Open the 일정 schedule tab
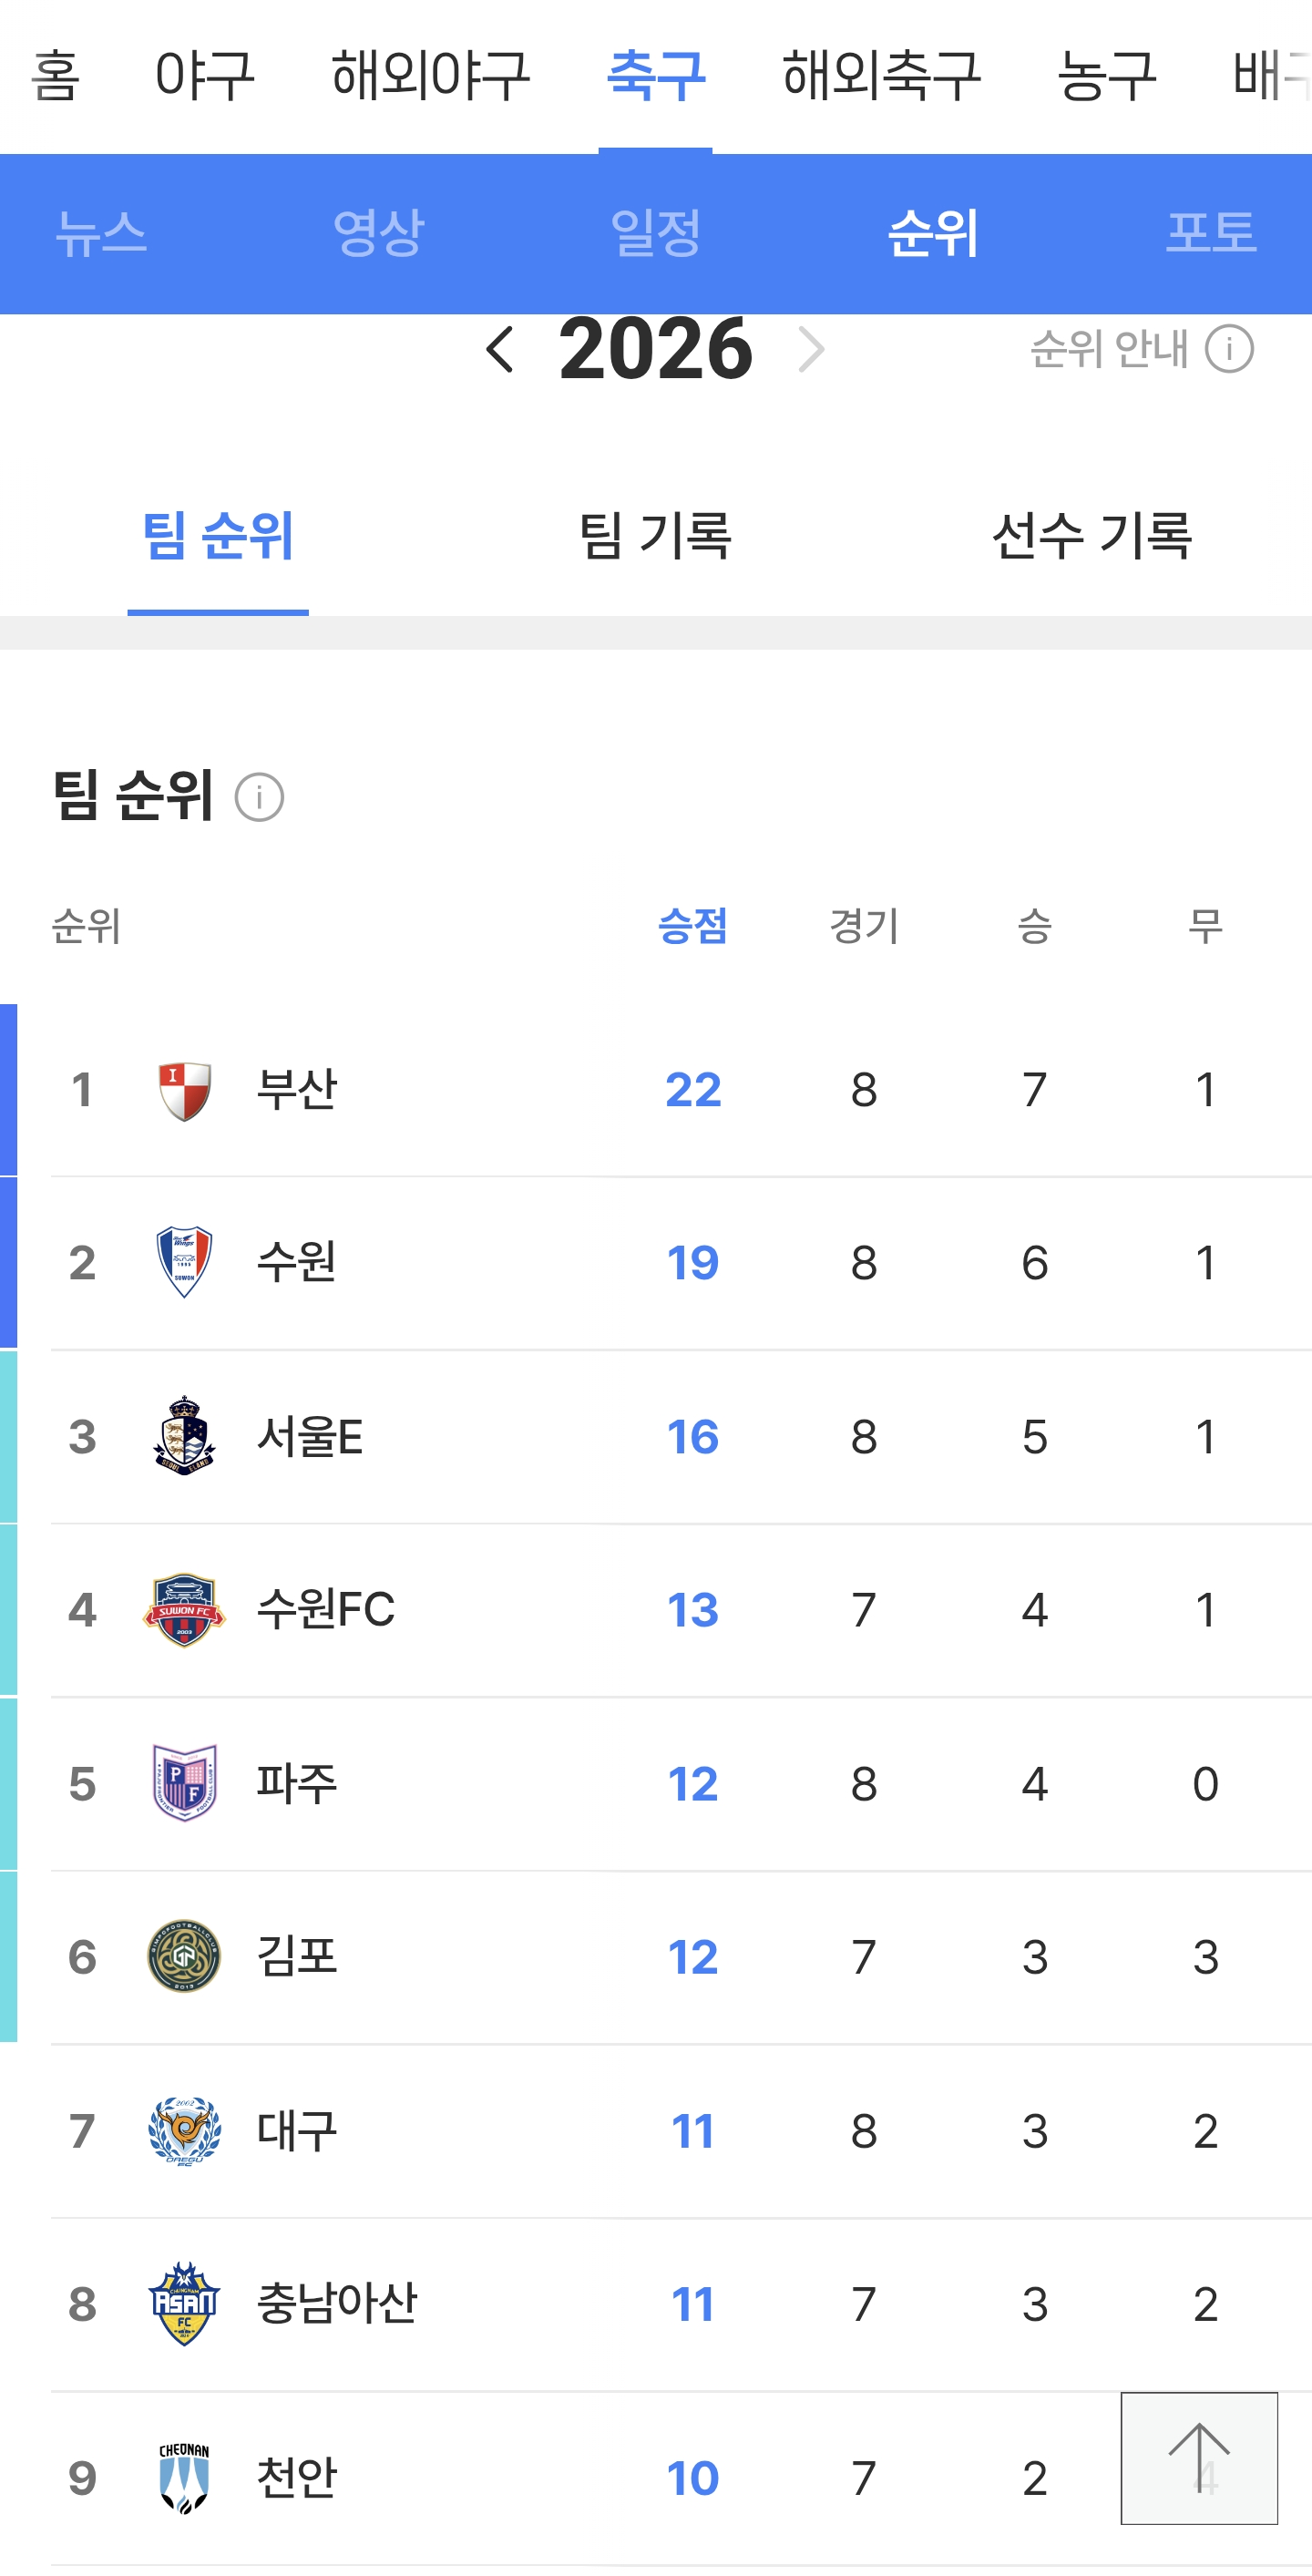1312x2576 pixels. 655,233
